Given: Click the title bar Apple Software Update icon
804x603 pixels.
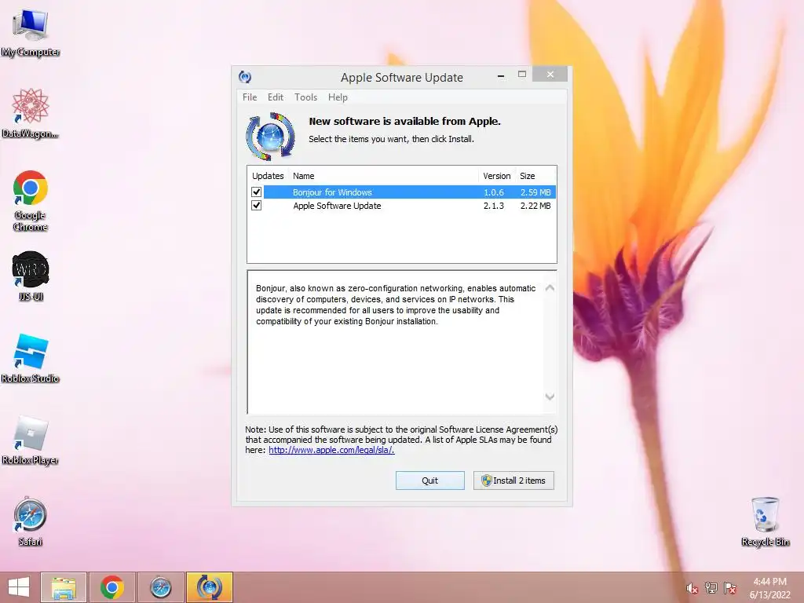Looking at the screenshot, I should click(x=245, y=77).
